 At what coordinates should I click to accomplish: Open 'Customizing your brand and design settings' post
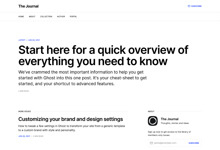[70, 119]
